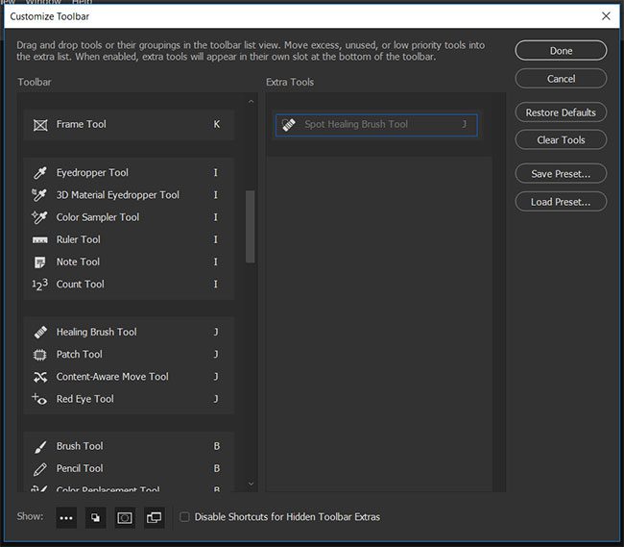Viewport: 624px width, 547px height.
Task: Select Spot Healing Brush Tool in Extra Tools
Action: pos(375,125)
